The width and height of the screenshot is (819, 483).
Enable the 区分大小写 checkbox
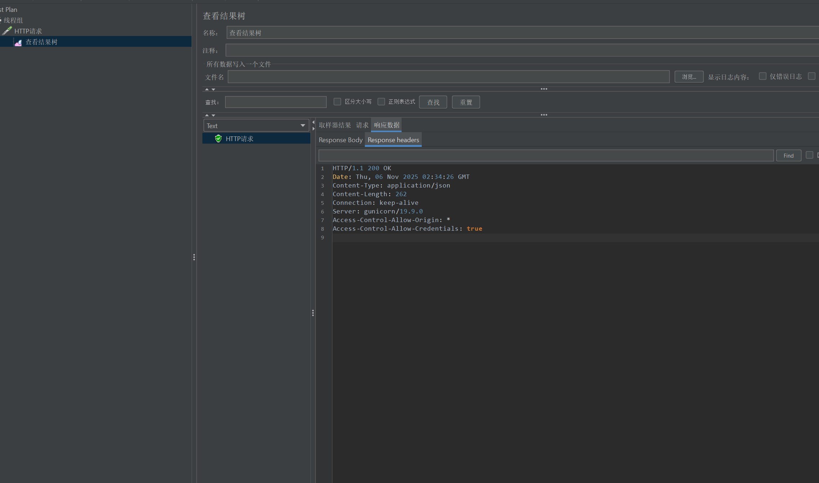(x=337, y=102)
